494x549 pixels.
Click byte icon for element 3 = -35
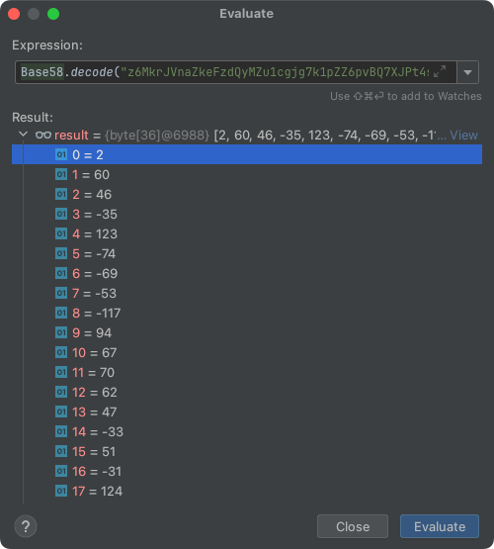[61, 214]
